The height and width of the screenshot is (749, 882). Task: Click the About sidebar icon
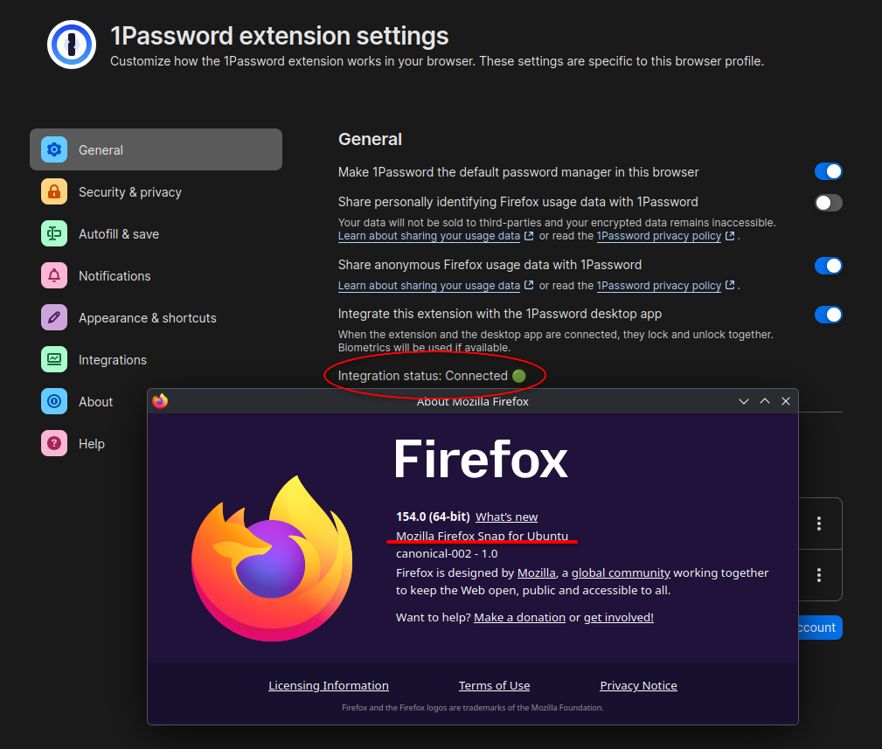click(54, 401)
